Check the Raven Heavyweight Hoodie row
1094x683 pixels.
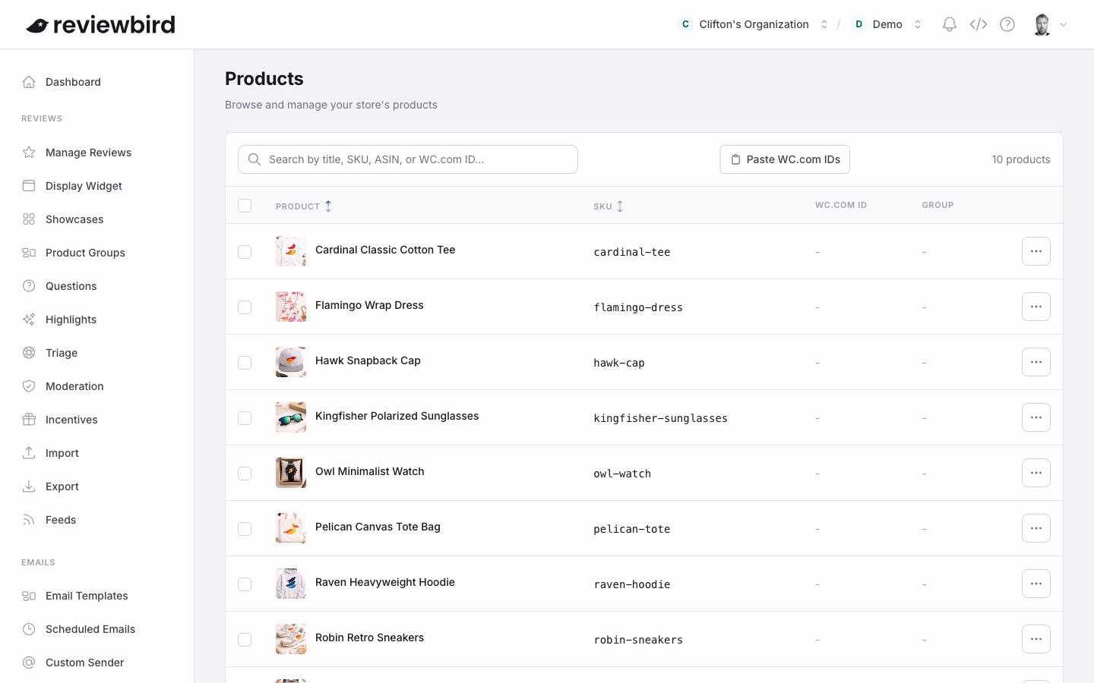(245, 584)
